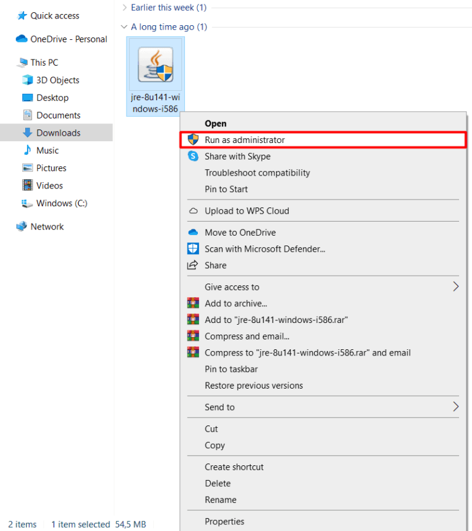The height and width of the screenshot is (531, 472).
Task: Click the Quick access star icon
Action: point(22,15)
